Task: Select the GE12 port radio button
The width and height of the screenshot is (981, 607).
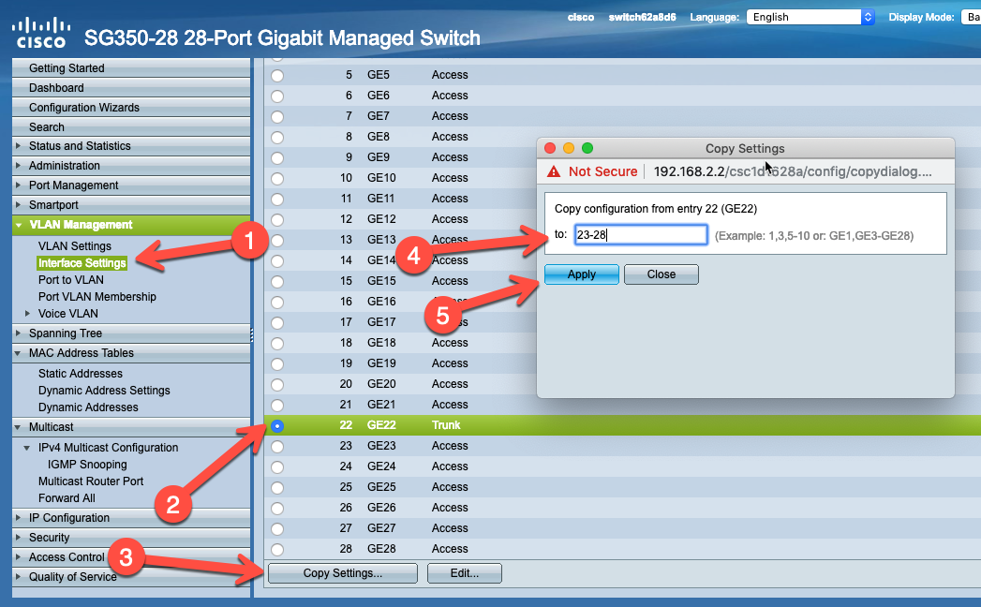Action: (x=277, y=220)
